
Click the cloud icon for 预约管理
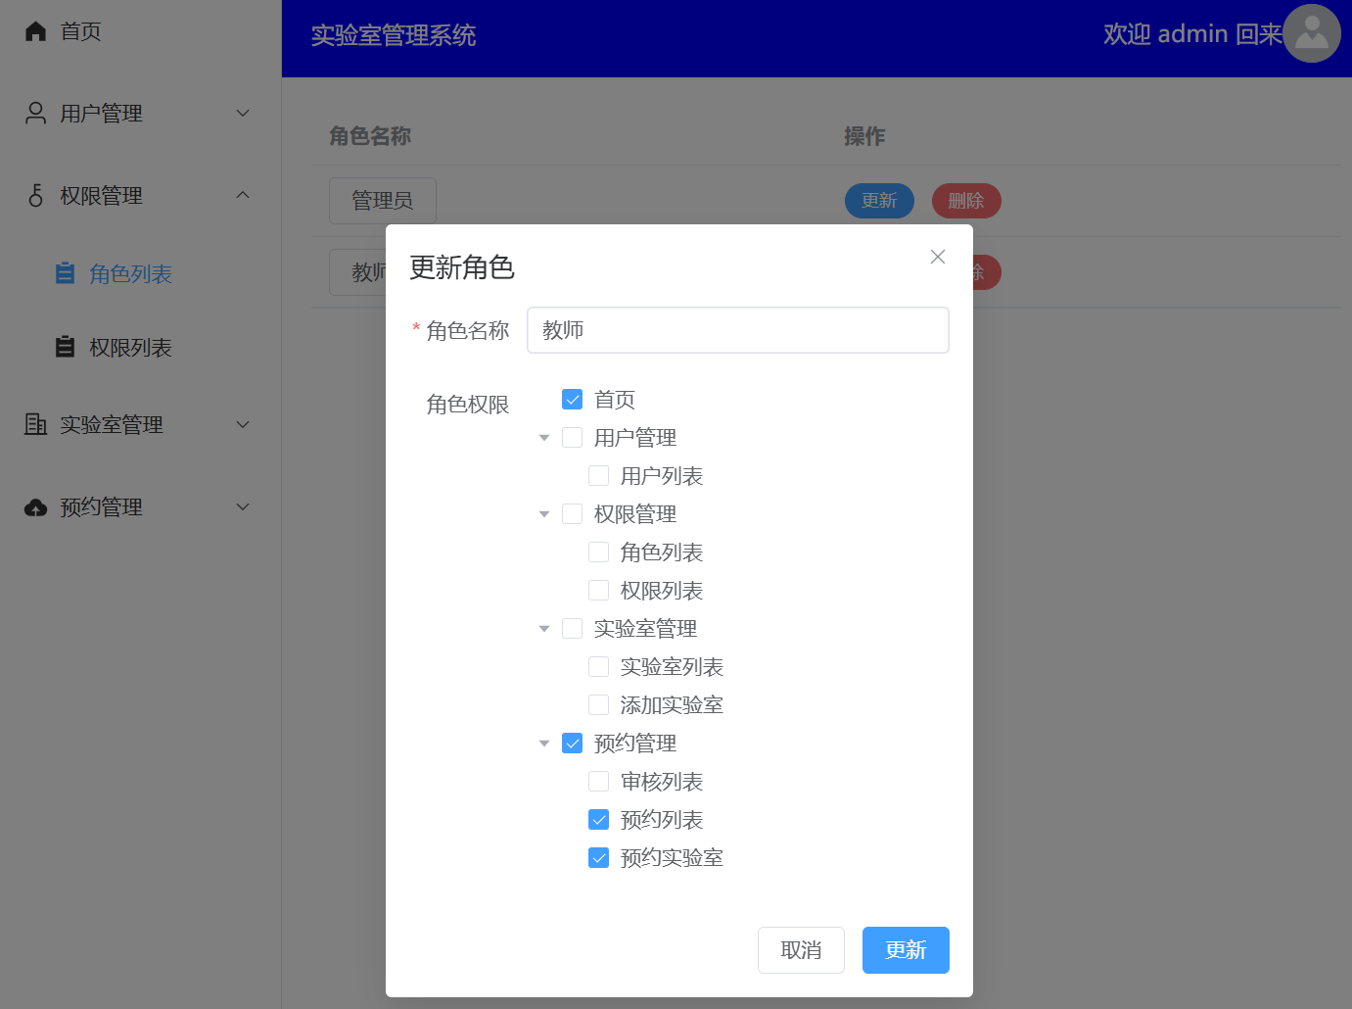click(x=36, y=507)
